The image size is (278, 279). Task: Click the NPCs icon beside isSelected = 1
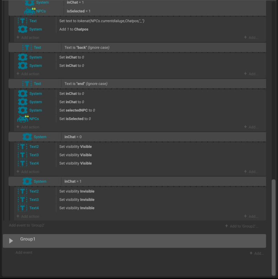30,11
